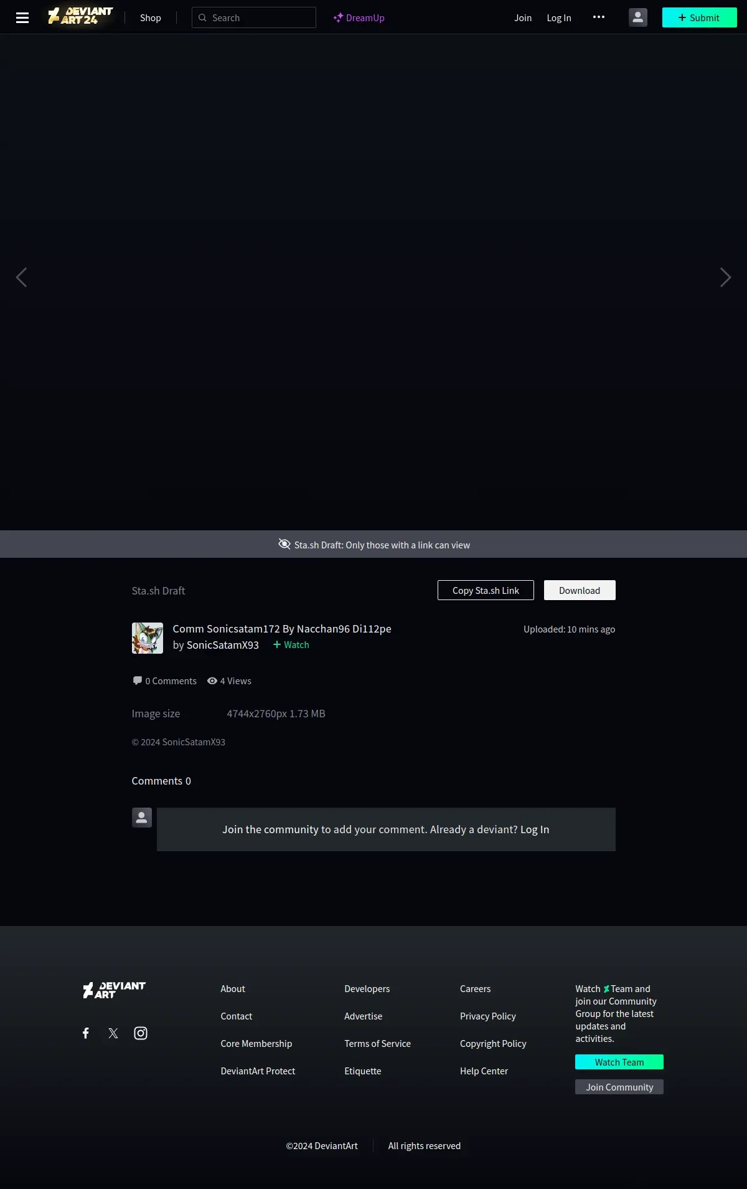
Task: Click the magnifier icon in the search box
Action: (202, 17)
